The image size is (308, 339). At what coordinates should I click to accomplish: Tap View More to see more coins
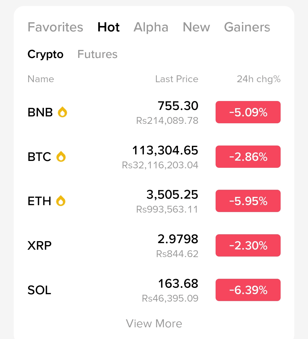tap(154, 324)
